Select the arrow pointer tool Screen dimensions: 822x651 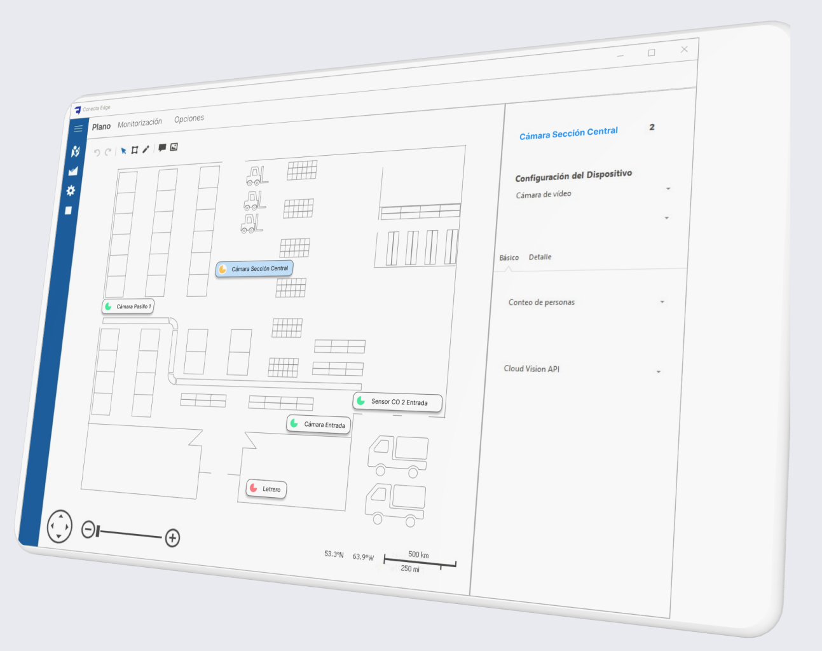click(x=123, y=151)
